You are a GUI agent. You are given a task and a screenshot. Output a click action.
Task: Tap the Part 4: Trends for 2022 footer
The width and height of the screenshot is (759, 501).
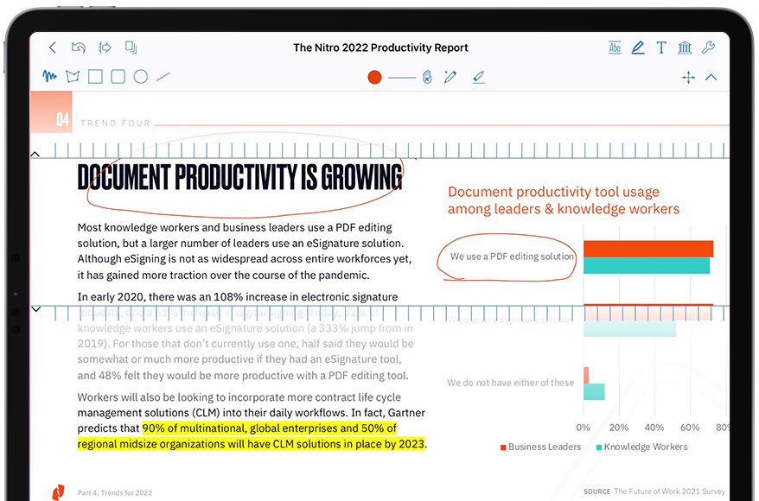(115, 492)
